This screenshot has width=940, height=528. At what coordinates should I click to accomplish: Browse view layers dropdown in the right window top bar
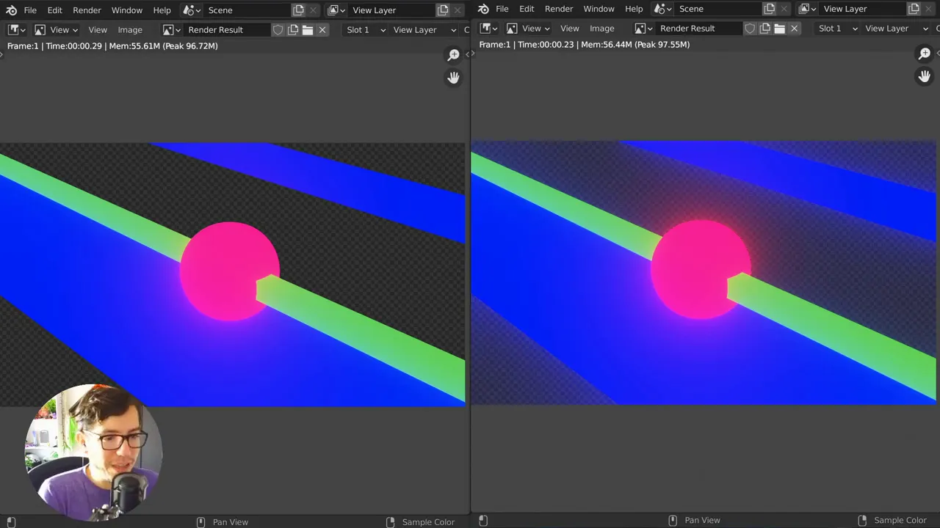click(x=808, y=9)
